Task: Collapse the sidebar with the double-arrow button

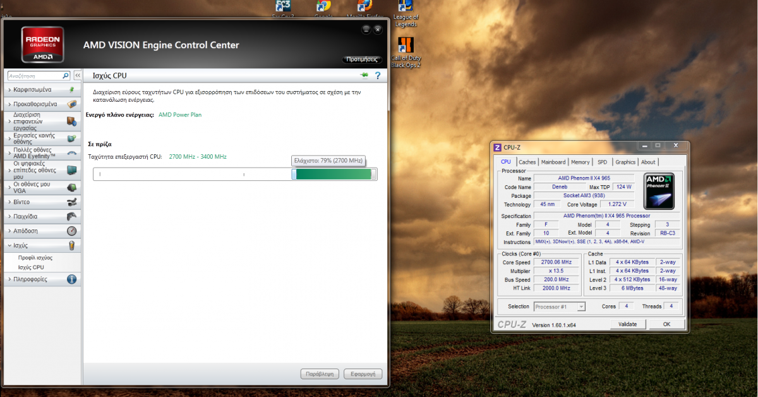Action: [x=78, y=75]
